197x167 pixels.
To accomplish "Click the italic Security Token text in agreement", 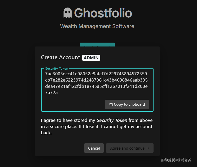I will click(x=112, y=120).
